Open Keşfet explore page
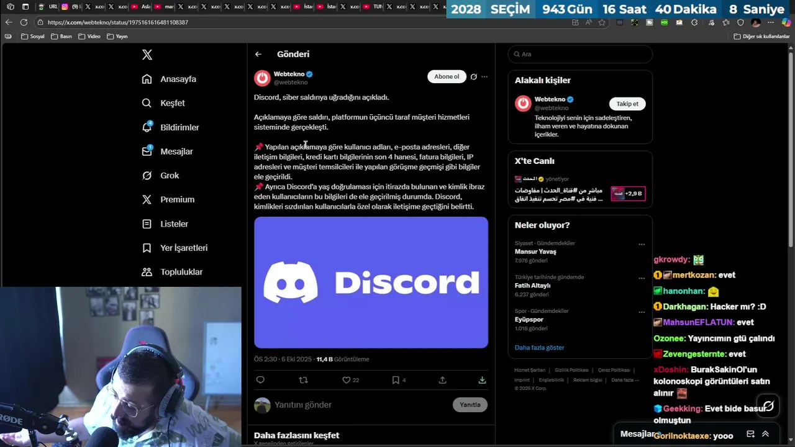The image size is (795, 447). (163, 103)
